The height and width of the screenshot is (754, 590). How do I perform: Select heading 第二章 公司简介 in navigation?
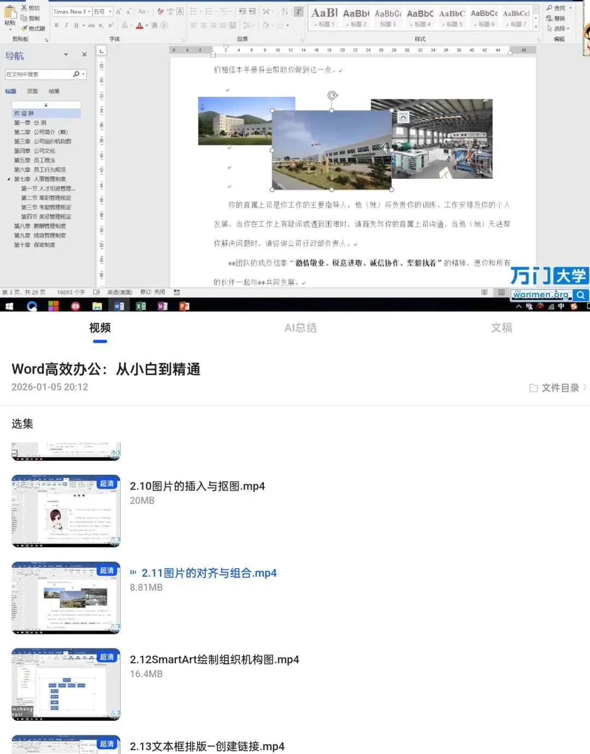point(41,132)
